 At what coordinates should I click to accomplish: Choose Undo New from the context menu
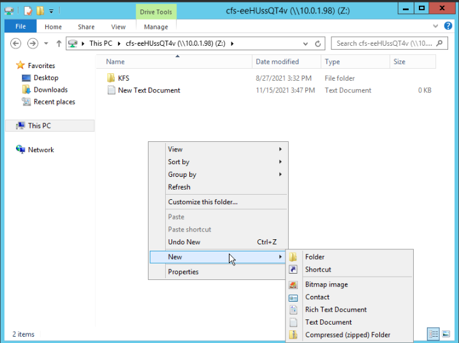pos(218,242)
